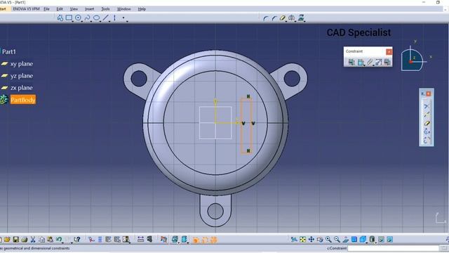Screen dimensions: 449x253
Task: Click fourth icon in vertical relimitations toolbar
Action: [x=427, y=131]
